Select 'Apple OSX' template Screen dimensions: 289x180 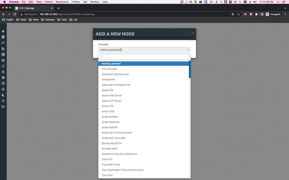point(143,90)
